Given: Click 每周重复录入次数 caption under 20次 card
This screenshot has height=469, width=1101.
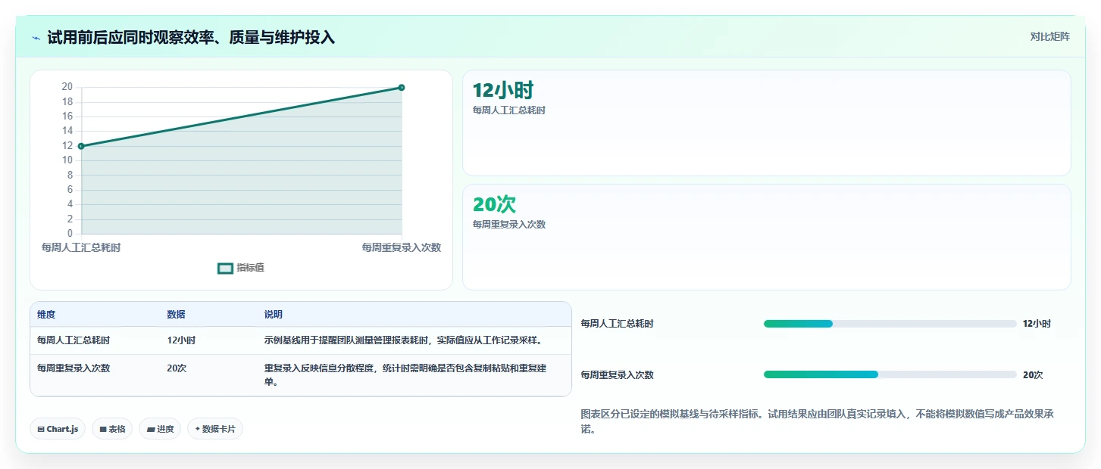Looking at the screenshot, I should pyautogui.click(x=509, y=225).
